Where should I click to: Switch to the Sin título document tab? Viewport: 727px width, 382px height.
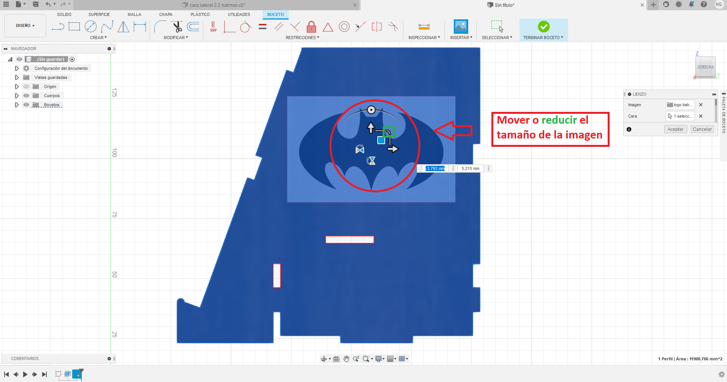pos(504,5)
